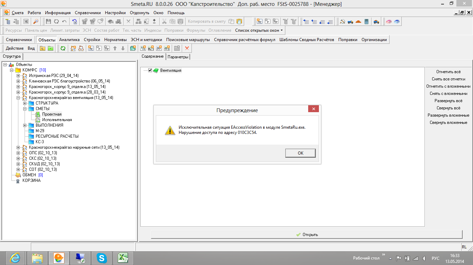
Task: Click the red X delete icon in manager toolbar
Action: 187,48
